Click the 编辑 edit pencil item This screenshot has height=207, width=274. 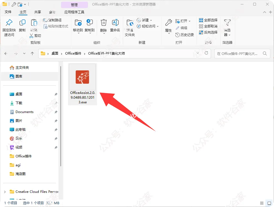point(181,28)
